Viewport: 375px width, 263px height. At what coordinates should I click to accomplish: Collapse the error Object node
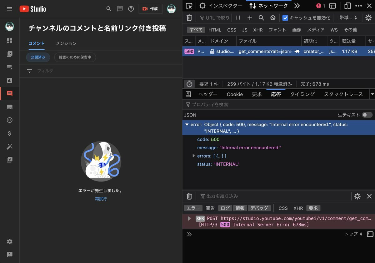click(x=187, y=125)
